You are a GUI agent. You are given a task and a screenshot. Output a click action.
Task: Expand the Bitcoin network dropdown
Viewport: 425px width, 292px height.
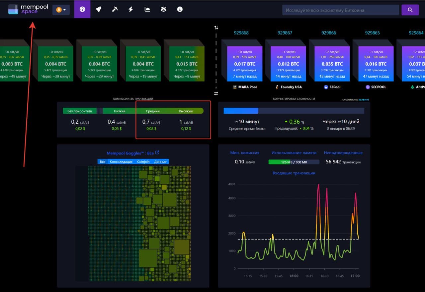tap(61, 10)
